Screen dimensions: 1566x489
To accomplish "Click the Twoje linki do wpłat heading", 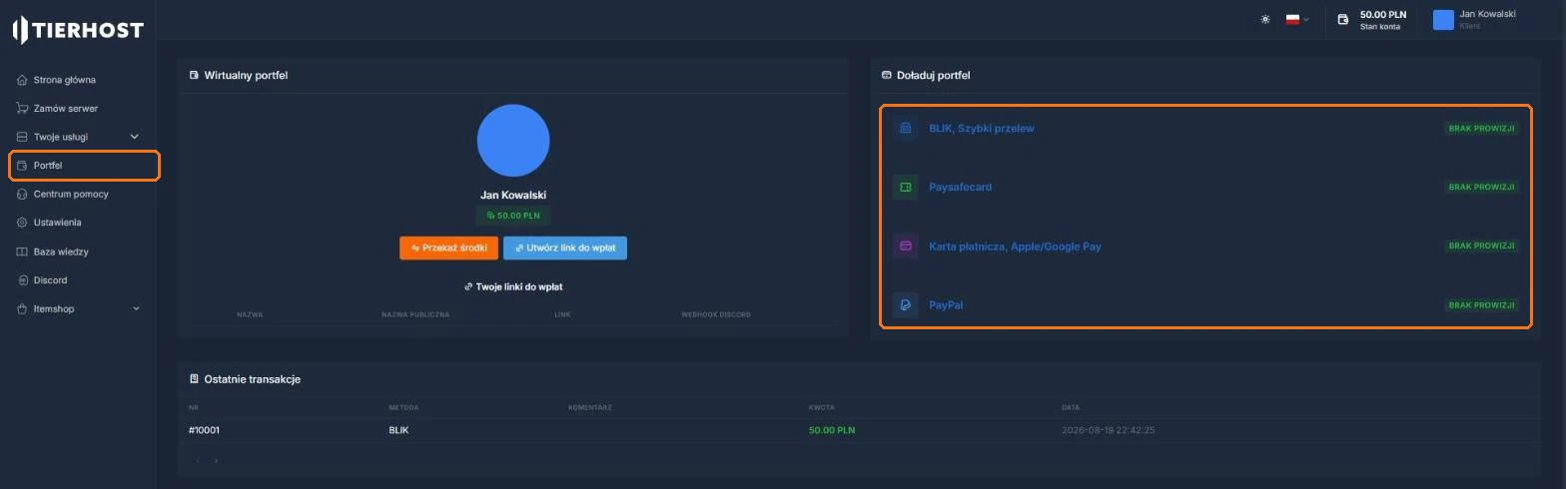I will [519, 286].
